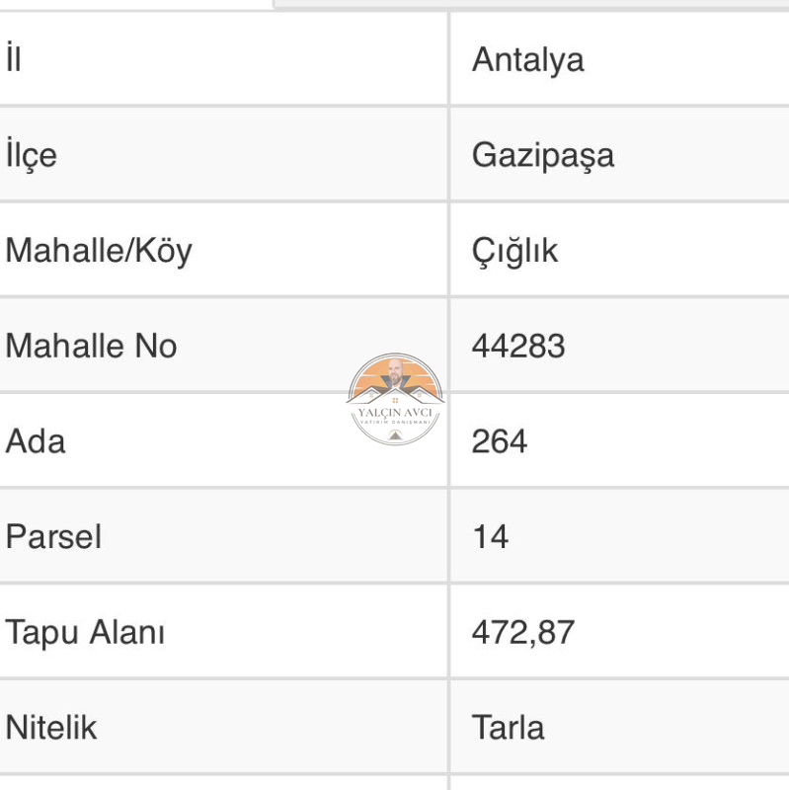Click the tab edge above Antalya
The width and height of the screenshot is (789, 790).
[531, 5]
